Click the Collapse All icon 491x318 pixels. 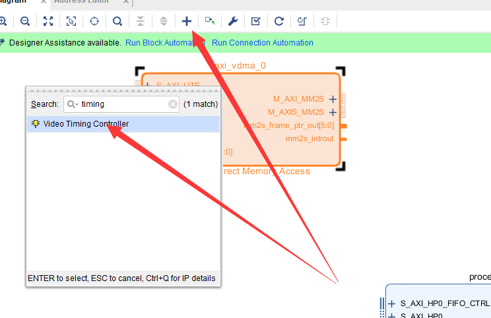coord(141,21)
